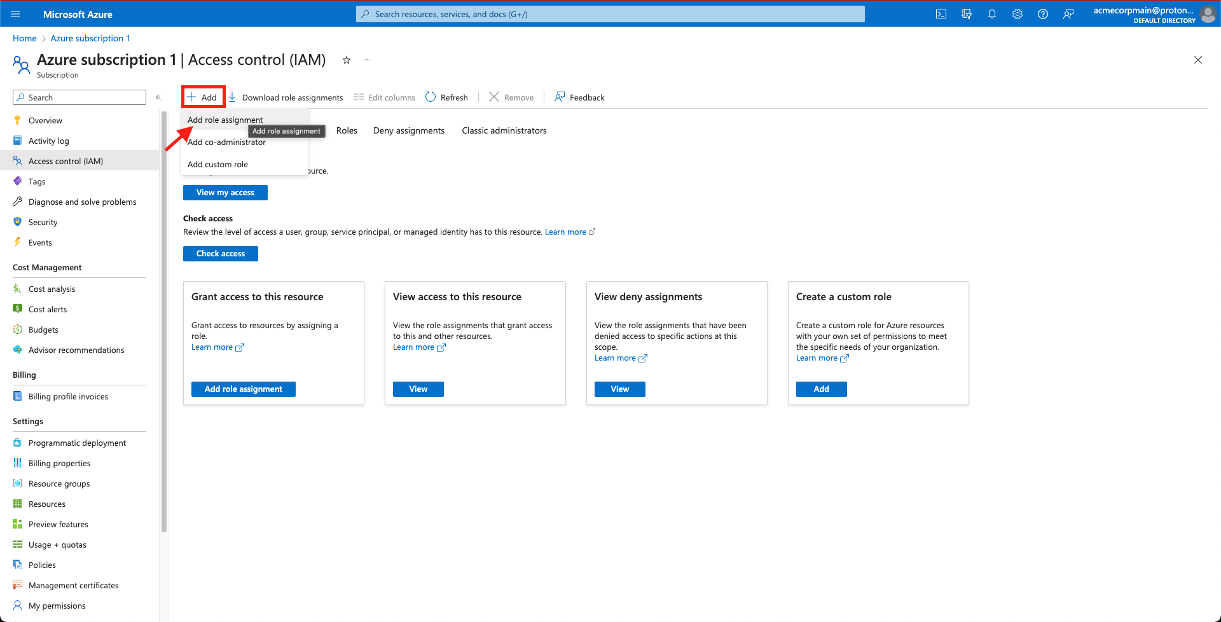Focus the global search resources box

pyautogui.click(x=610, y=14)
